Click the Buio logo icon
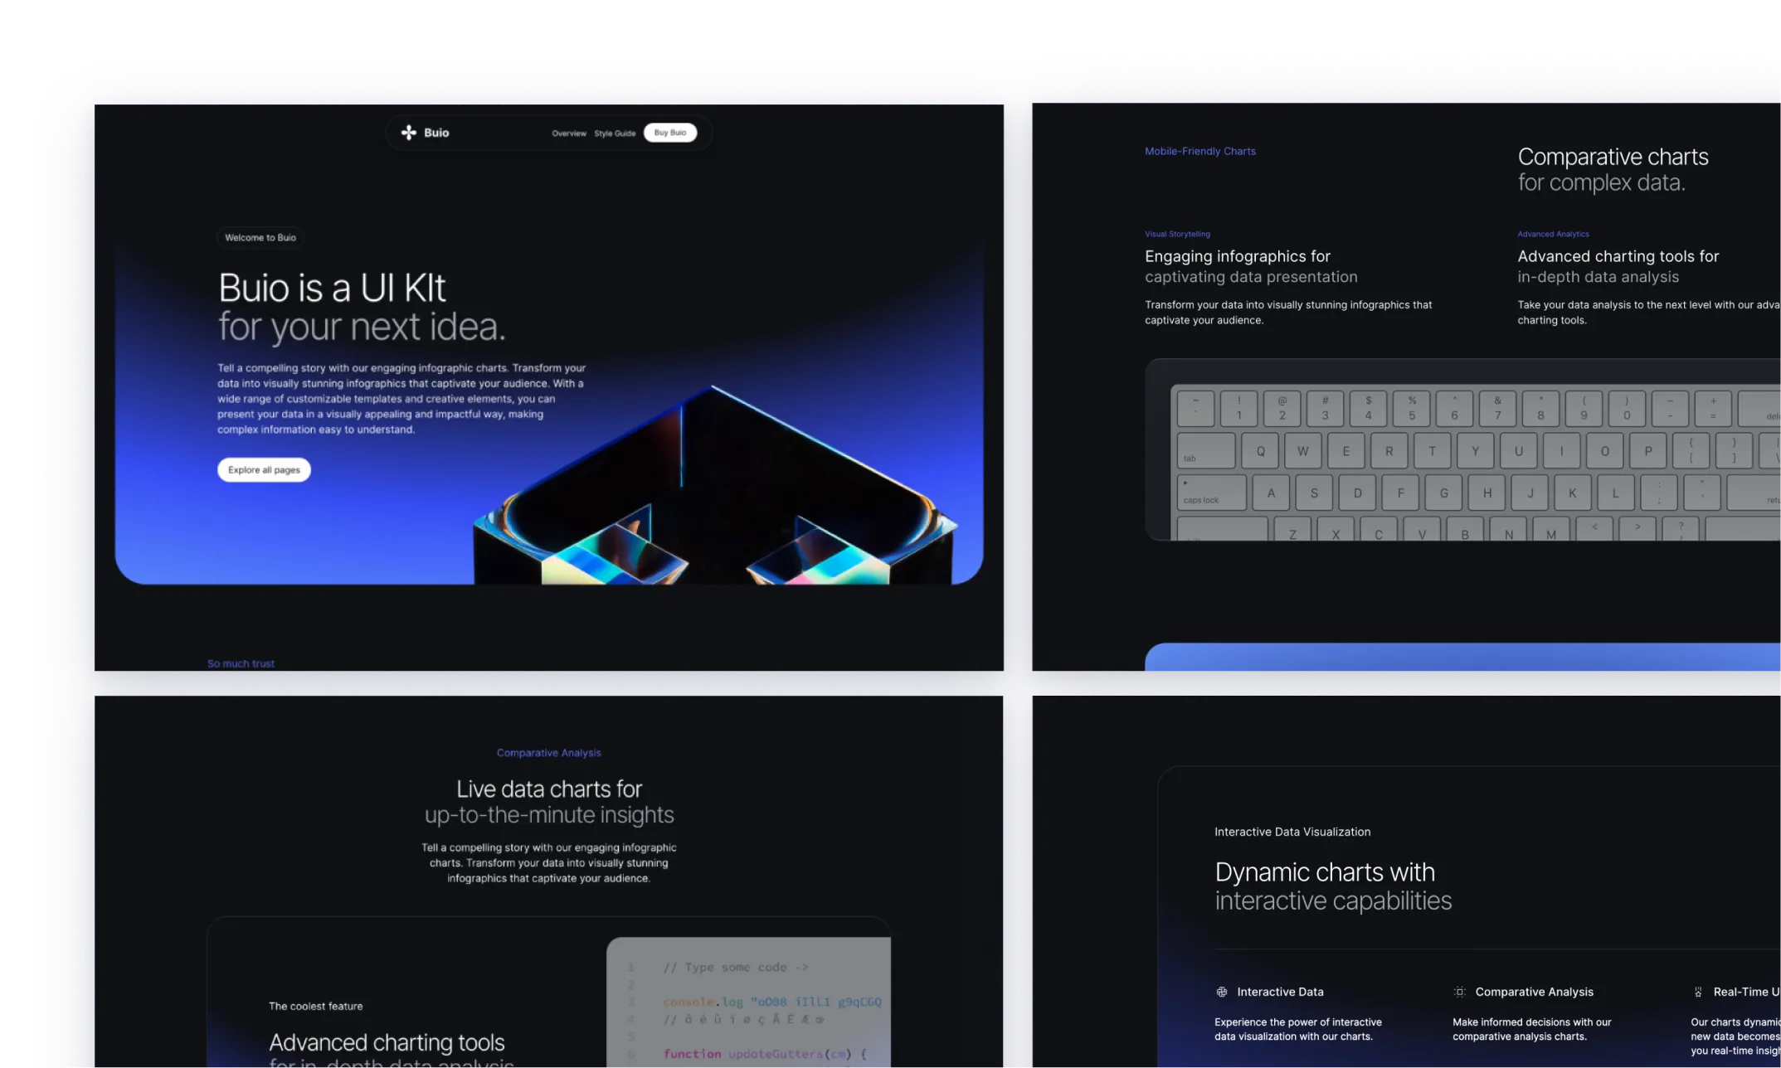This screenshot has width=1781, height=1068. pyautogui.click(x=409, y=132)
